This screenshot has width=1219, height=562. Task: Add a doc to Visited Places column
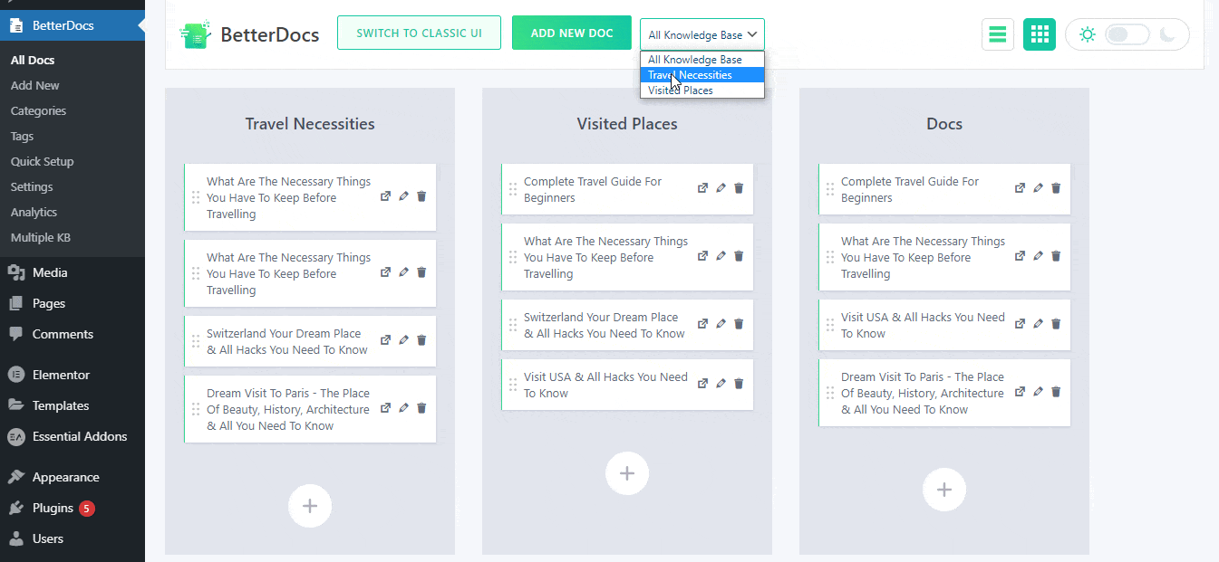click(x=627, y=473)
